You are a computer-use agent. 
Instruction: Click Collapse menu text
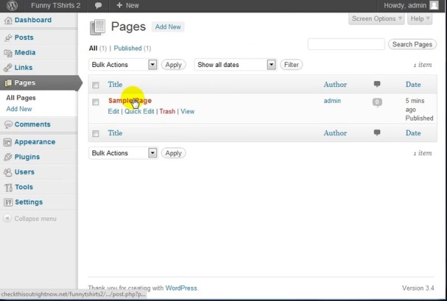(36, 219)
